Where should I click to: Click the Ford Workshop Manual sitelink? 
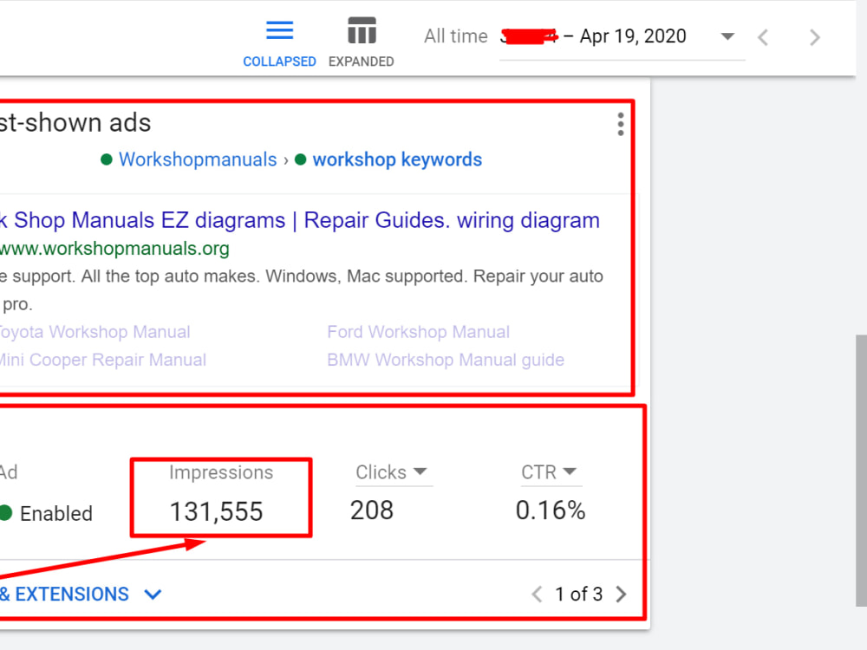tap(418, 332)
